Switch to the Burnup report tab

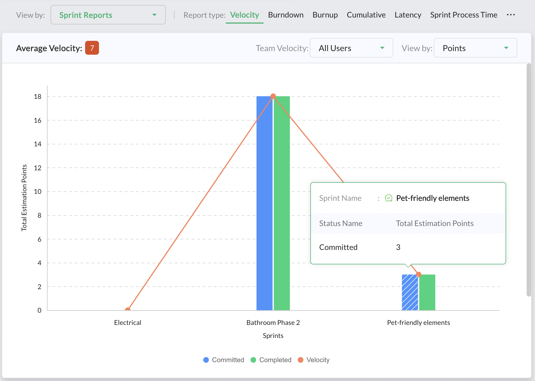coord(325,15)
